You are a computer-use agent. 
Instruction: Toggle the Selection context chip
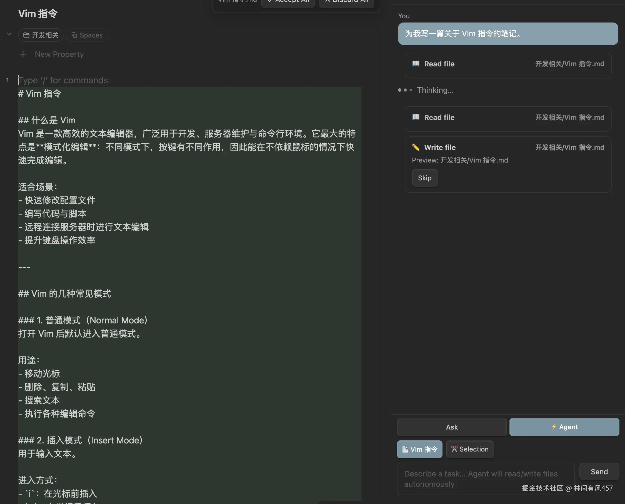click(470, 449)
